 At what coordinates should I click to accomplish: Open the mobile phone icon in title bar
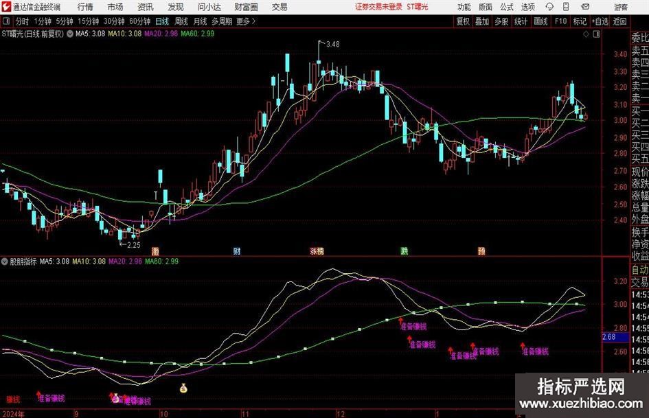pyautogui.click(x=566, y=7)
